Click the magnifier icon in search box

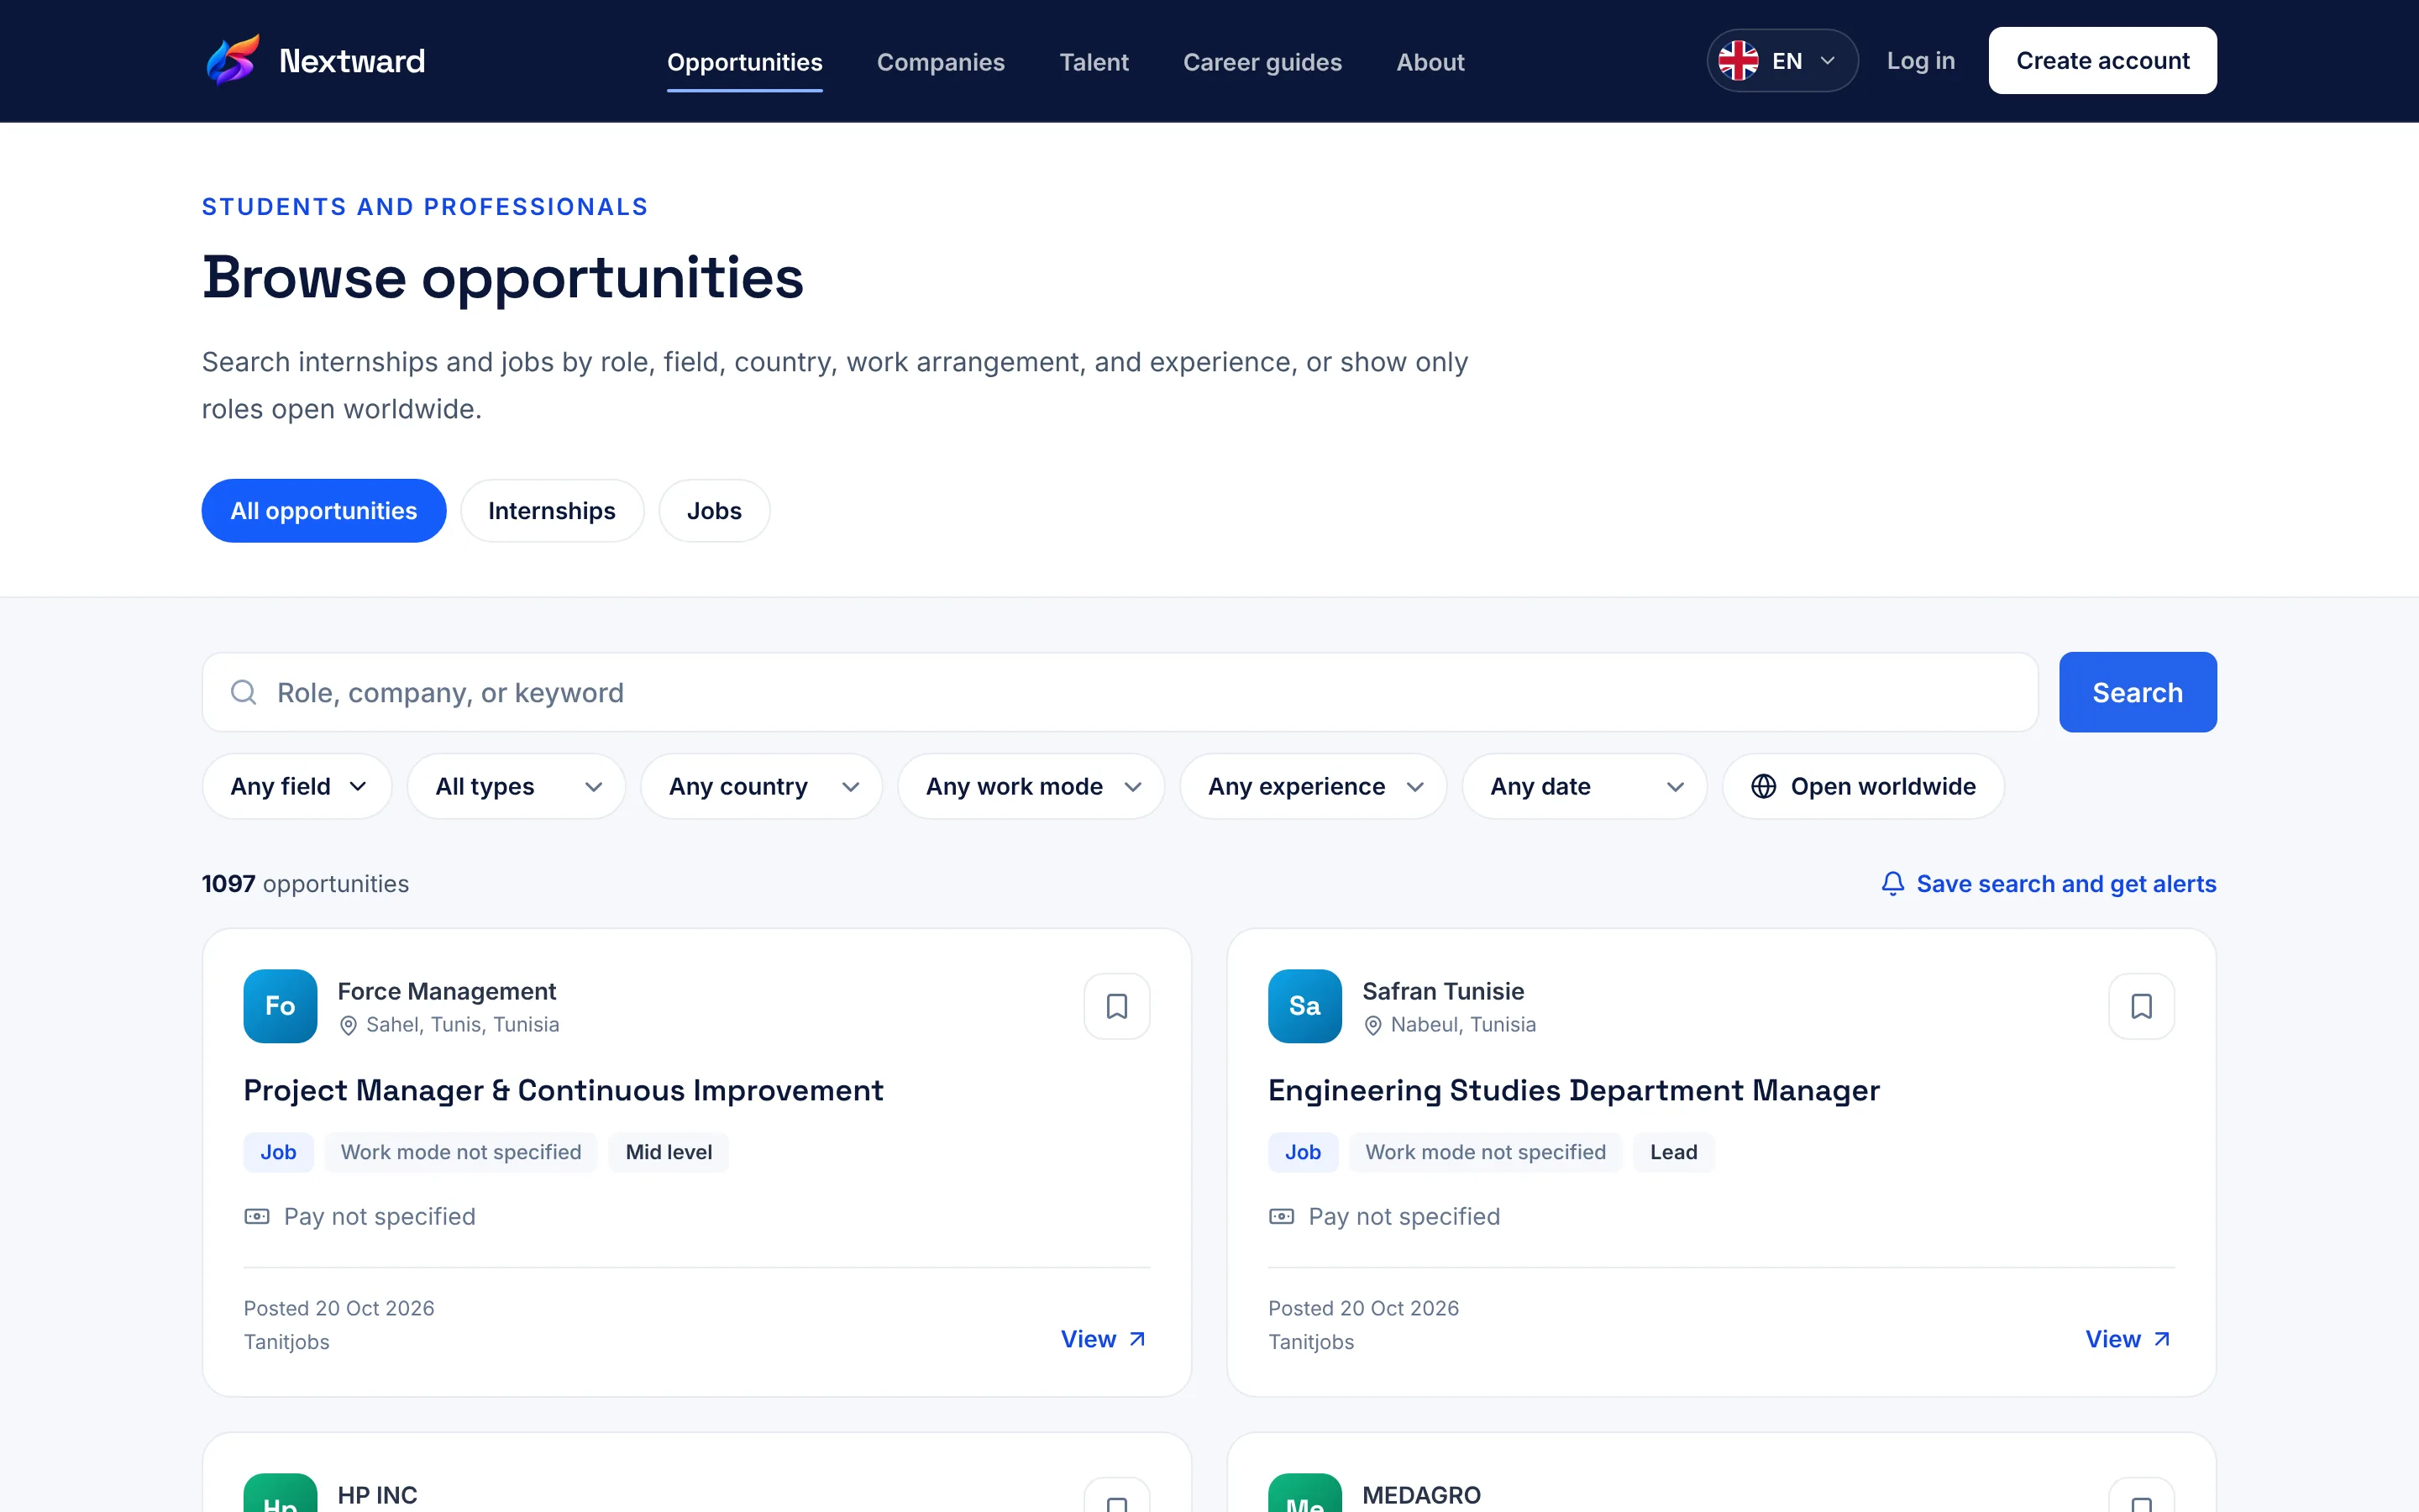(x=244, y=692)
